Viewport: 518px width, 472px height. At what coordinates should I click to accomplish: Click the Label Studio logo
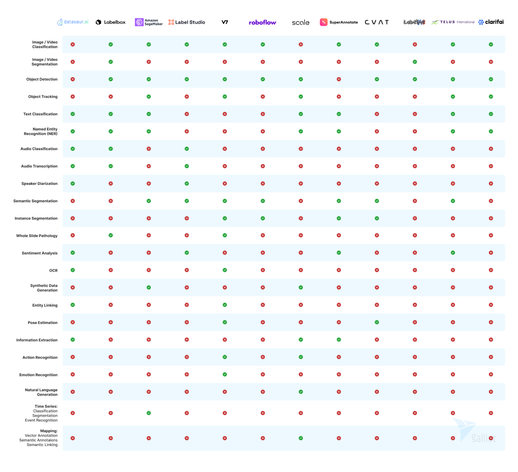click(x=186, y=22)
